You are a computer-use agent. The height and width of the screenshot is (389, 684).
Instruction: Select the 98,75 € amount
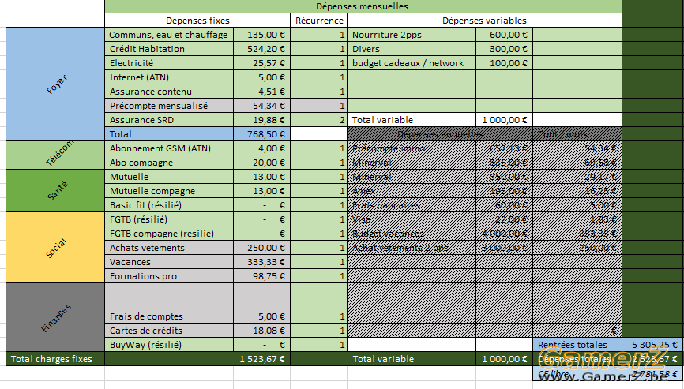pos(261,276)
